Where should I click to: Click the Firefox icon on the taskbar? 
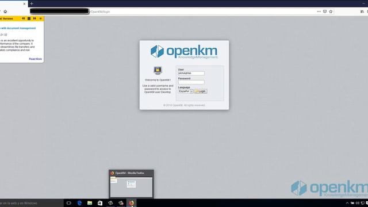pos(131,203)
